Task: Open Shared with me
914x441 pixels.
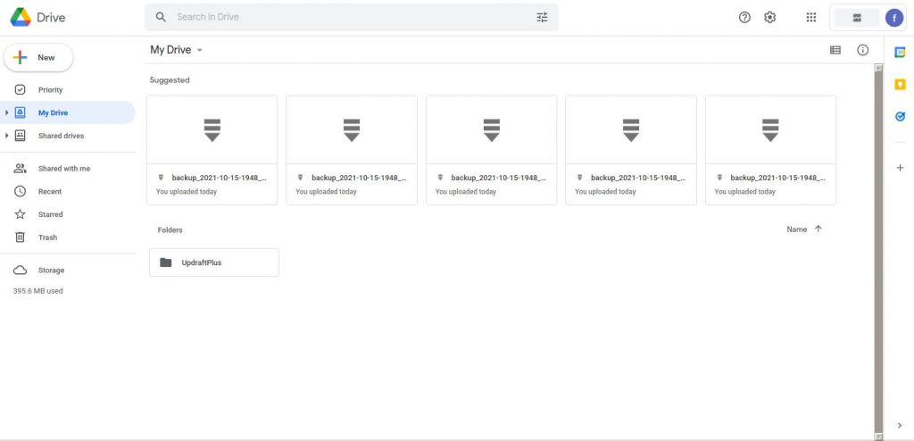Action: click(x=68, y=169)
